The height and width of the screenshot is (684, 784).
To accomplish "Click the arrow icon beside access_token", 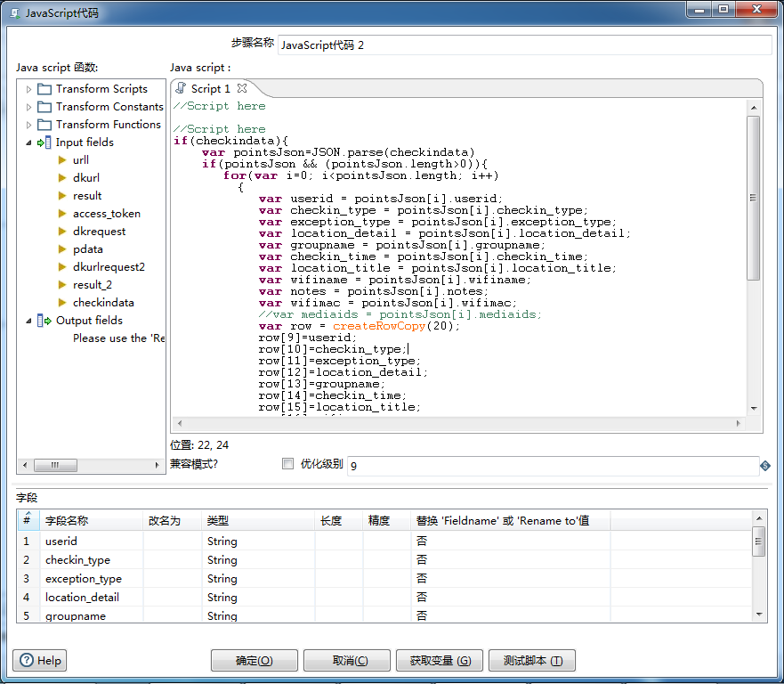I will pos(62,214).
